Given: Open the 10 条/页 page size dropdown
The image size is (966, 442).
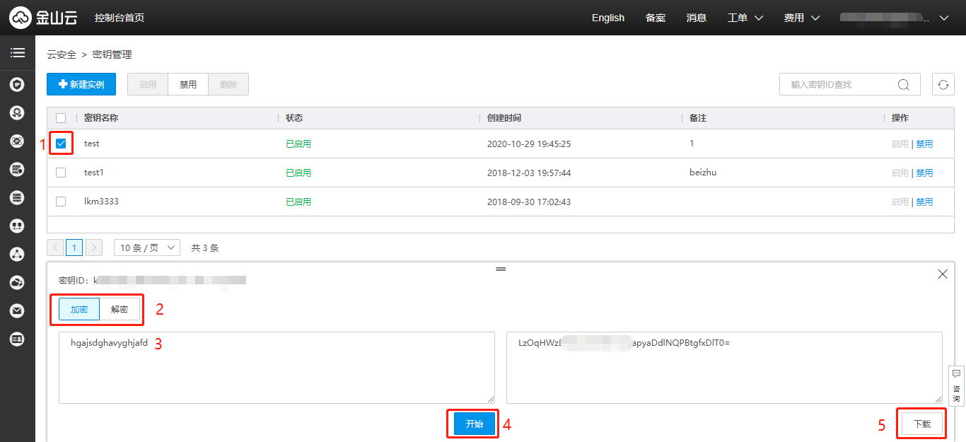Looking at the screenshot, I should coord(147,248).
